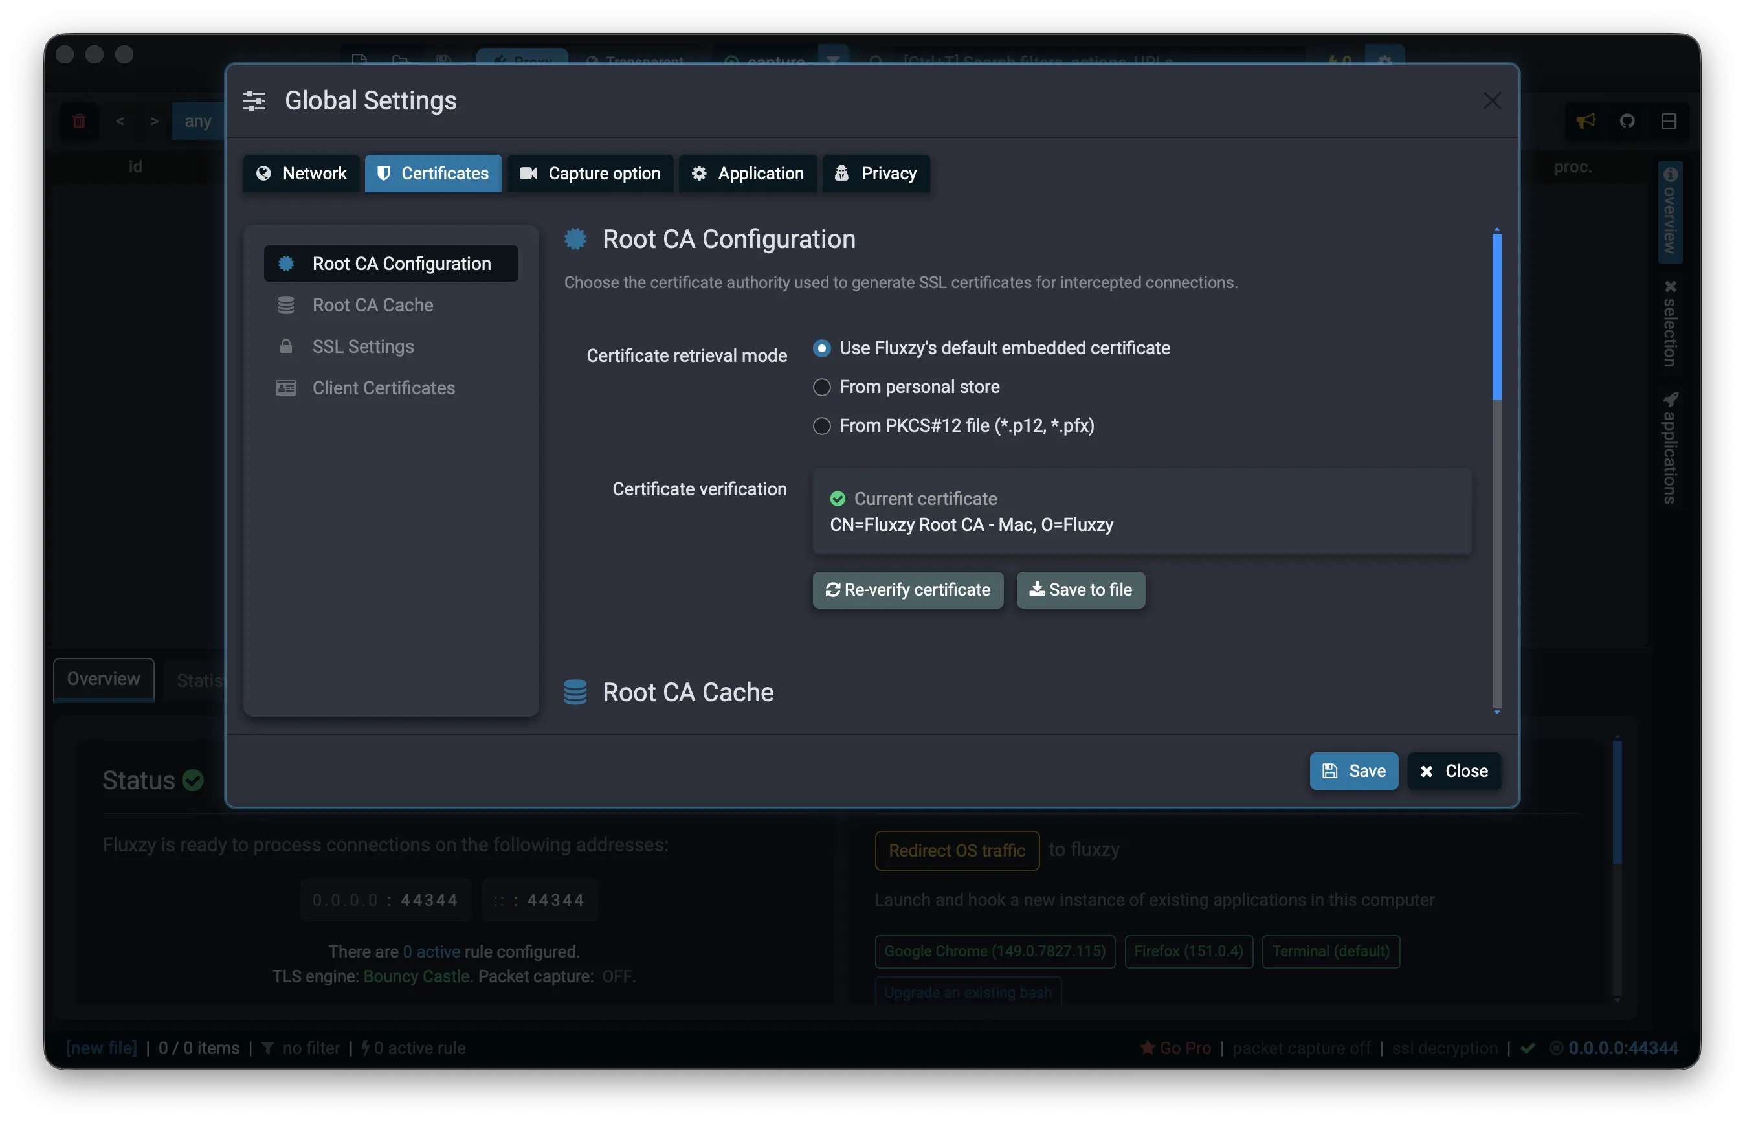The image size is (1745, 1124).
Task: Click the Close button in dialog footer
Action: click(x=1453, y=770)
